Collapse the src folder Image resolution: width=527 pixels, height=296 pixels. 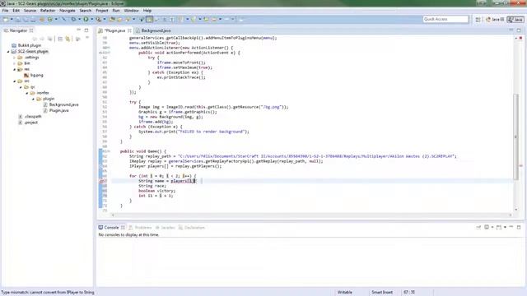pos(15,81)
